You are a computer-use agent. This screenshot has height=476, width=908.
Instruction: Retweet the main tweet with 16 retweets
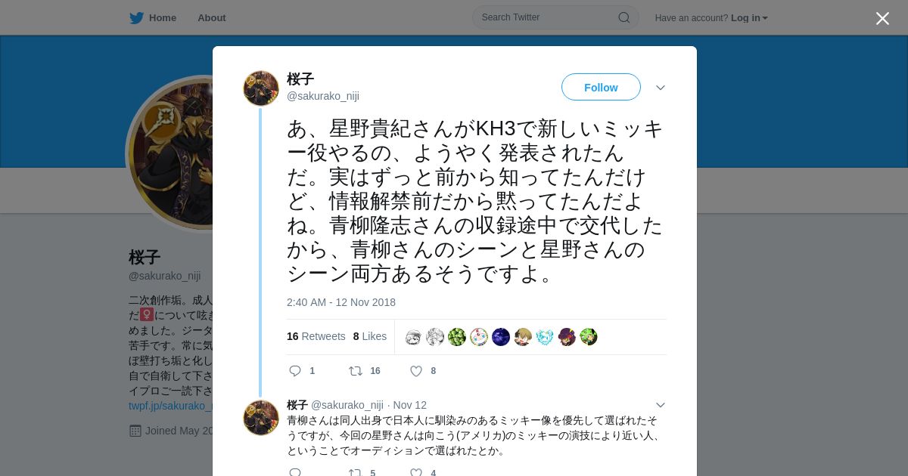[x=356, y=371]
